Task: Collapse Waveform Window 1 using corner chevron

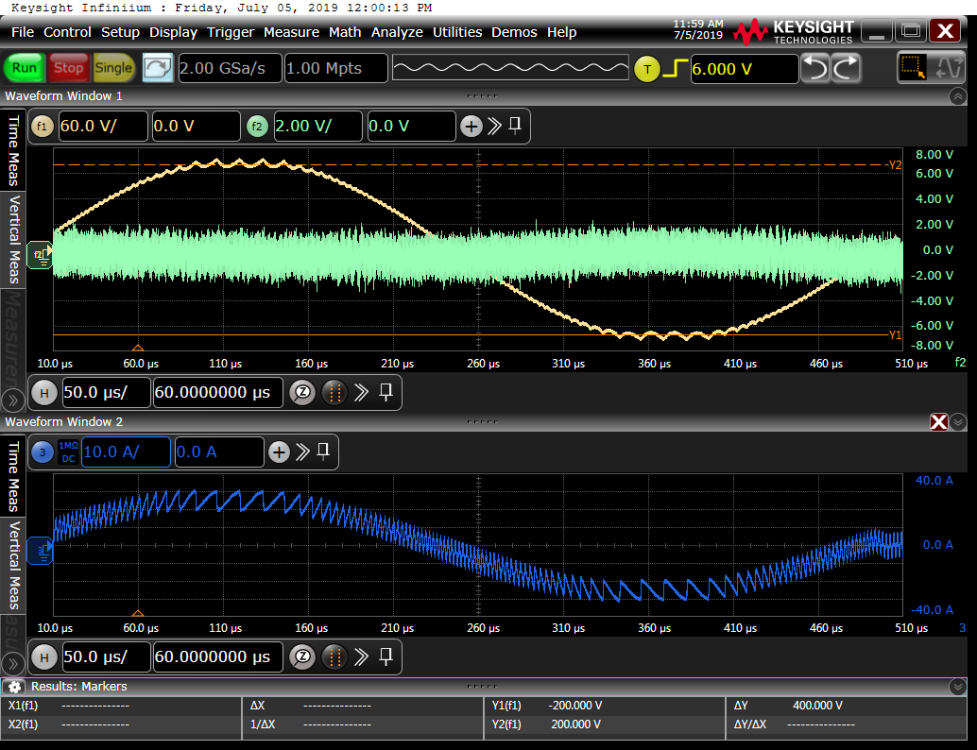Action: [x=958, y=96]
